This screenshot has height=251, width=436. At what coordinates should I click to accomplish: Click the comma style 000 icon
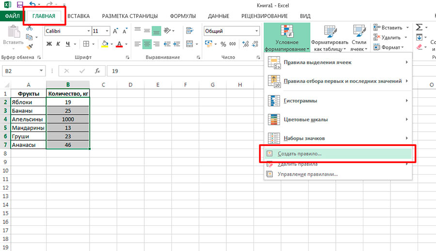coord(233,44)
